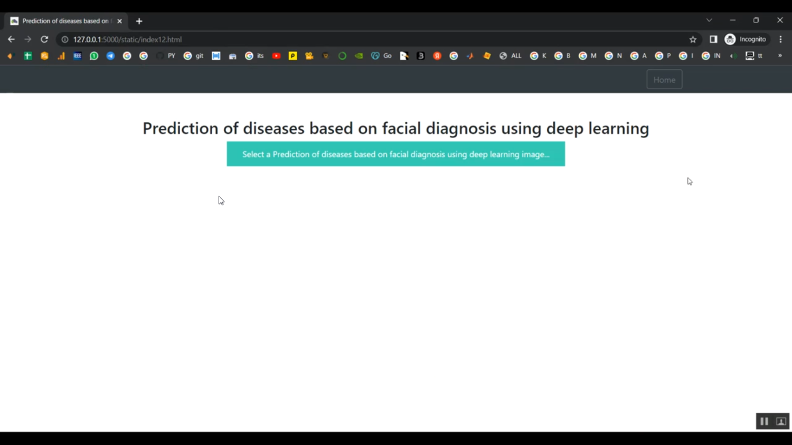
Task: Reload the current page
Action: point(44,40)
